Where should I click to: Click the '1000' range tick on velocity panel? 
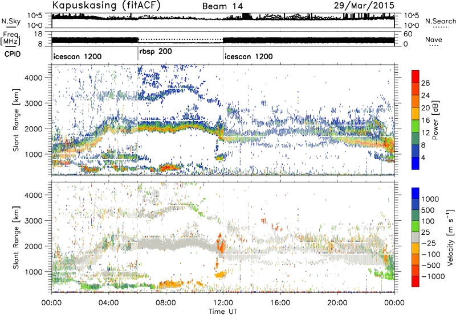point(33,272)
